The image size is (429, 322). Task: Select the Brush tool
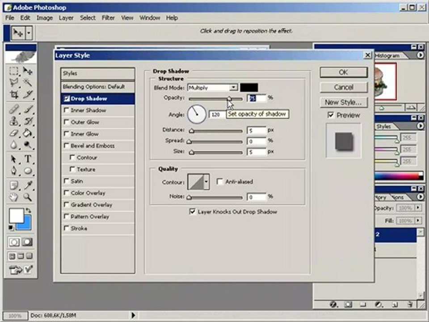(x=28, y=109)
